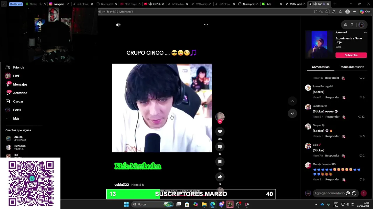Go to Perfil in the sidebar
Image resolution: width=373 pixels, height=209 pixels.
point(13,110)
